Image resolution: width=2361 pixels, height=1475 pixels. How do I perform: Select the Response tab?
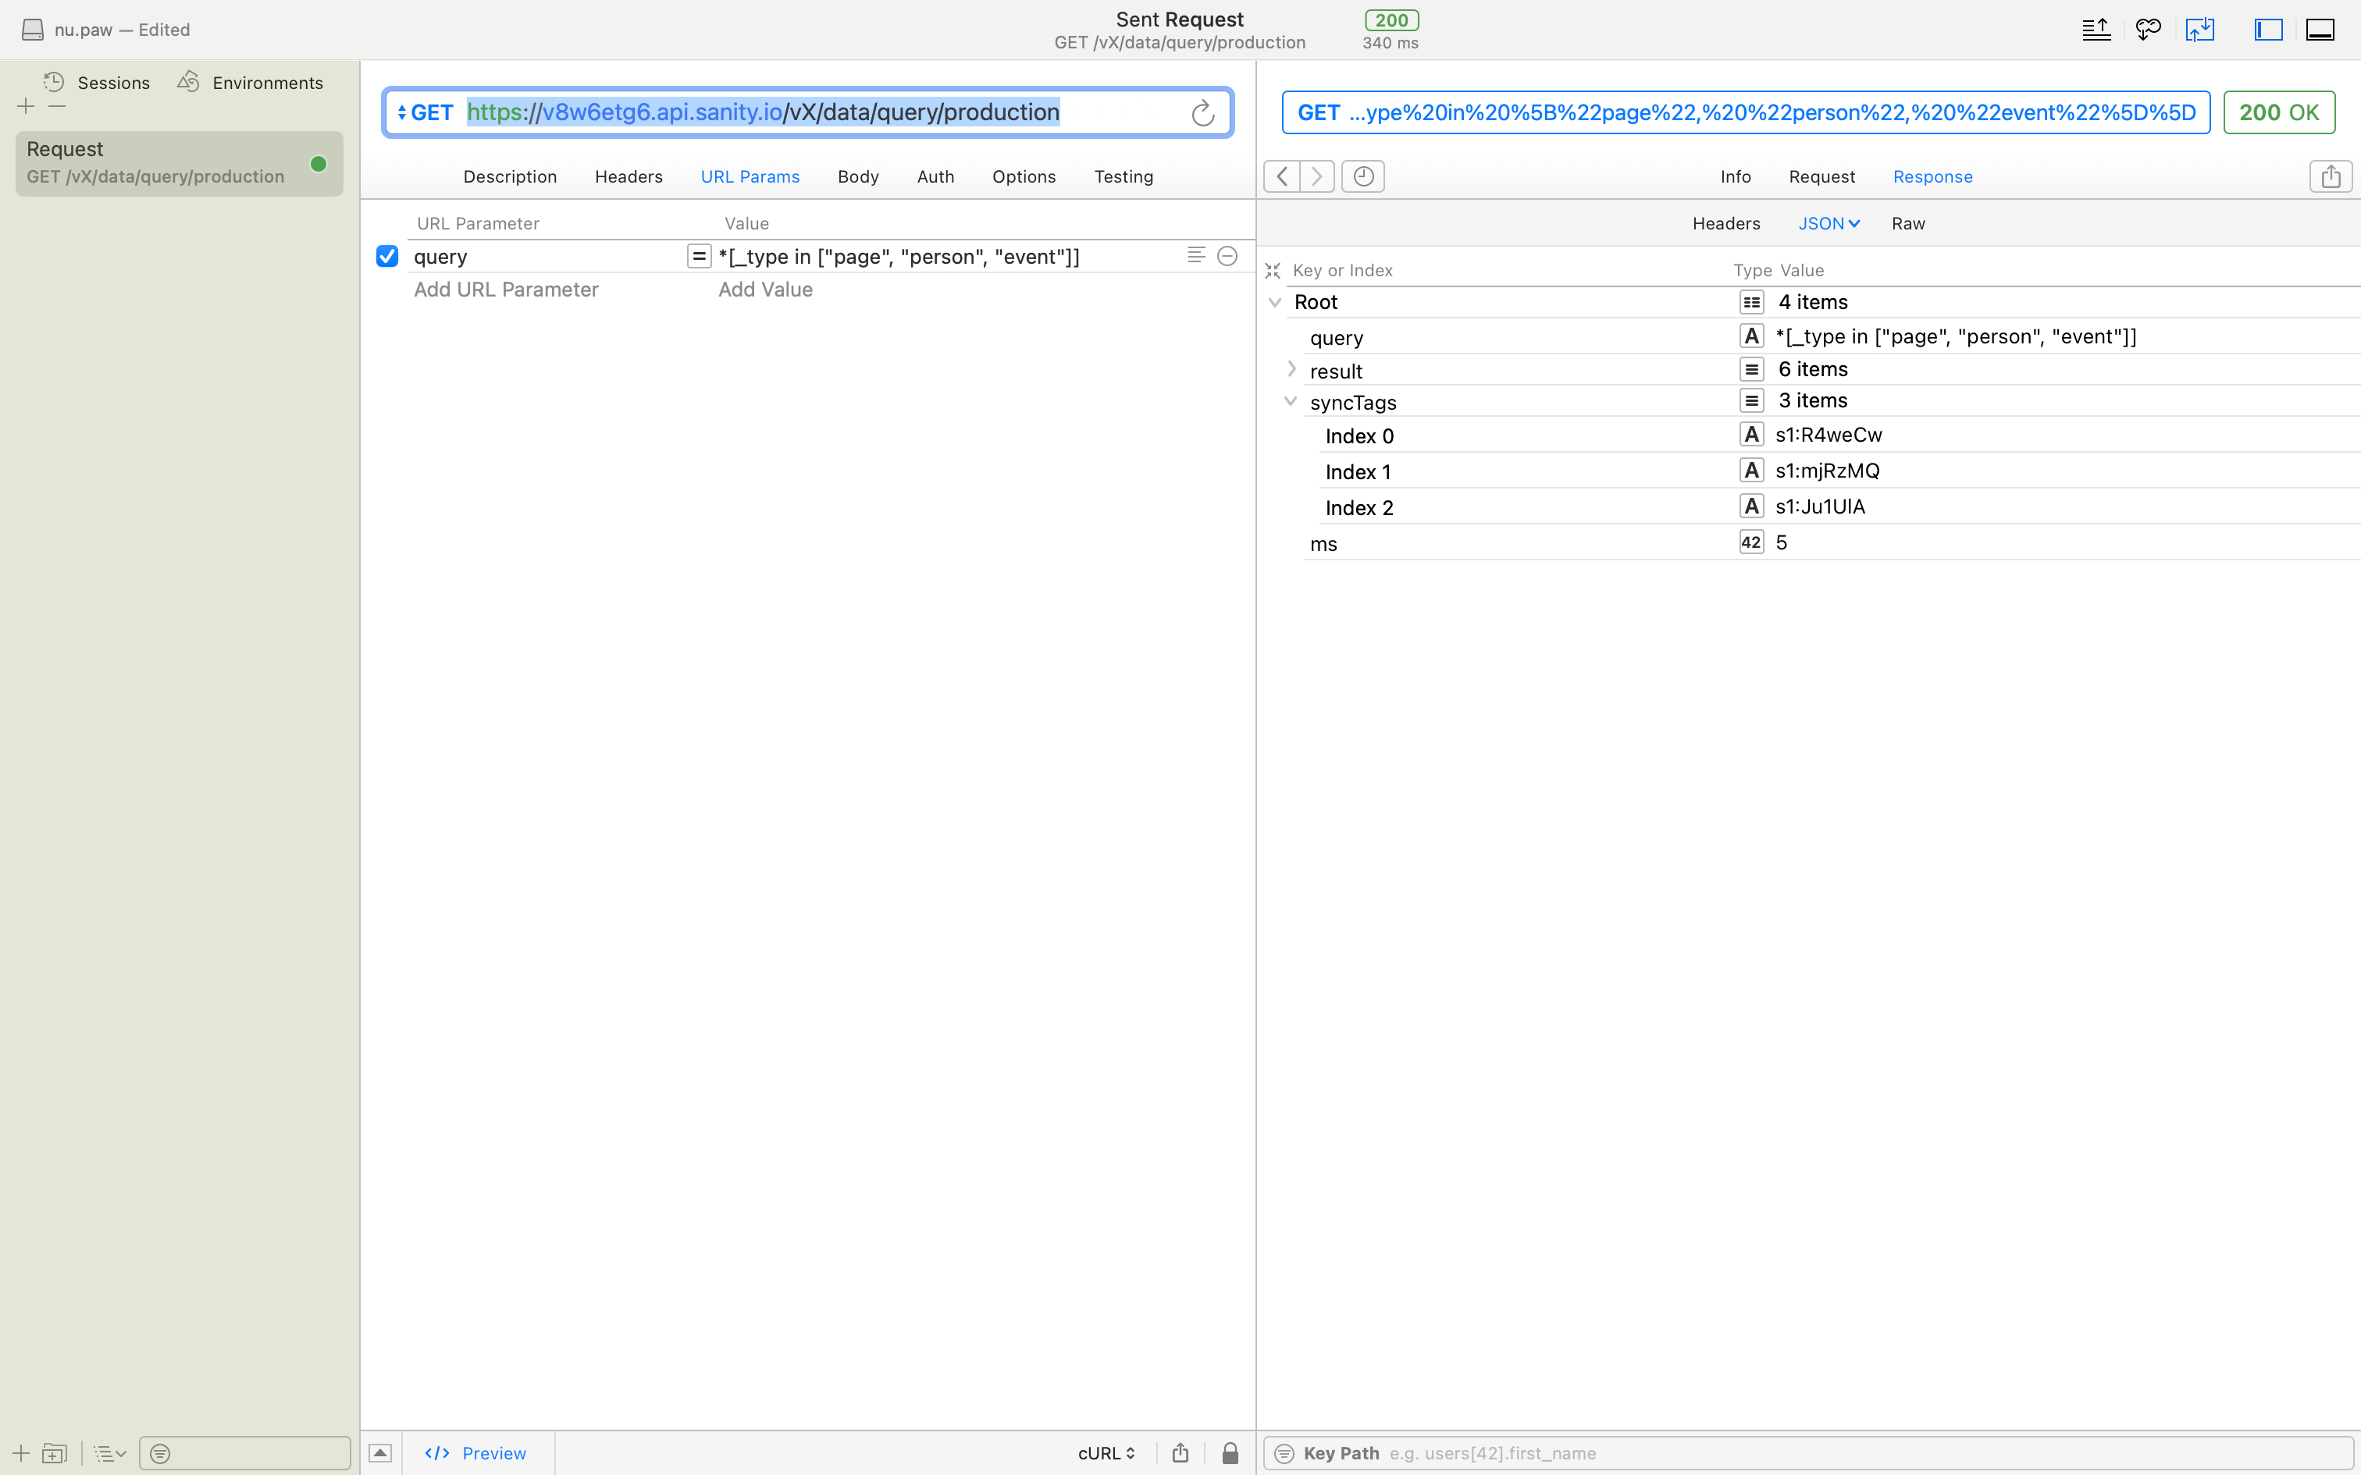[x=1932, y=176]
